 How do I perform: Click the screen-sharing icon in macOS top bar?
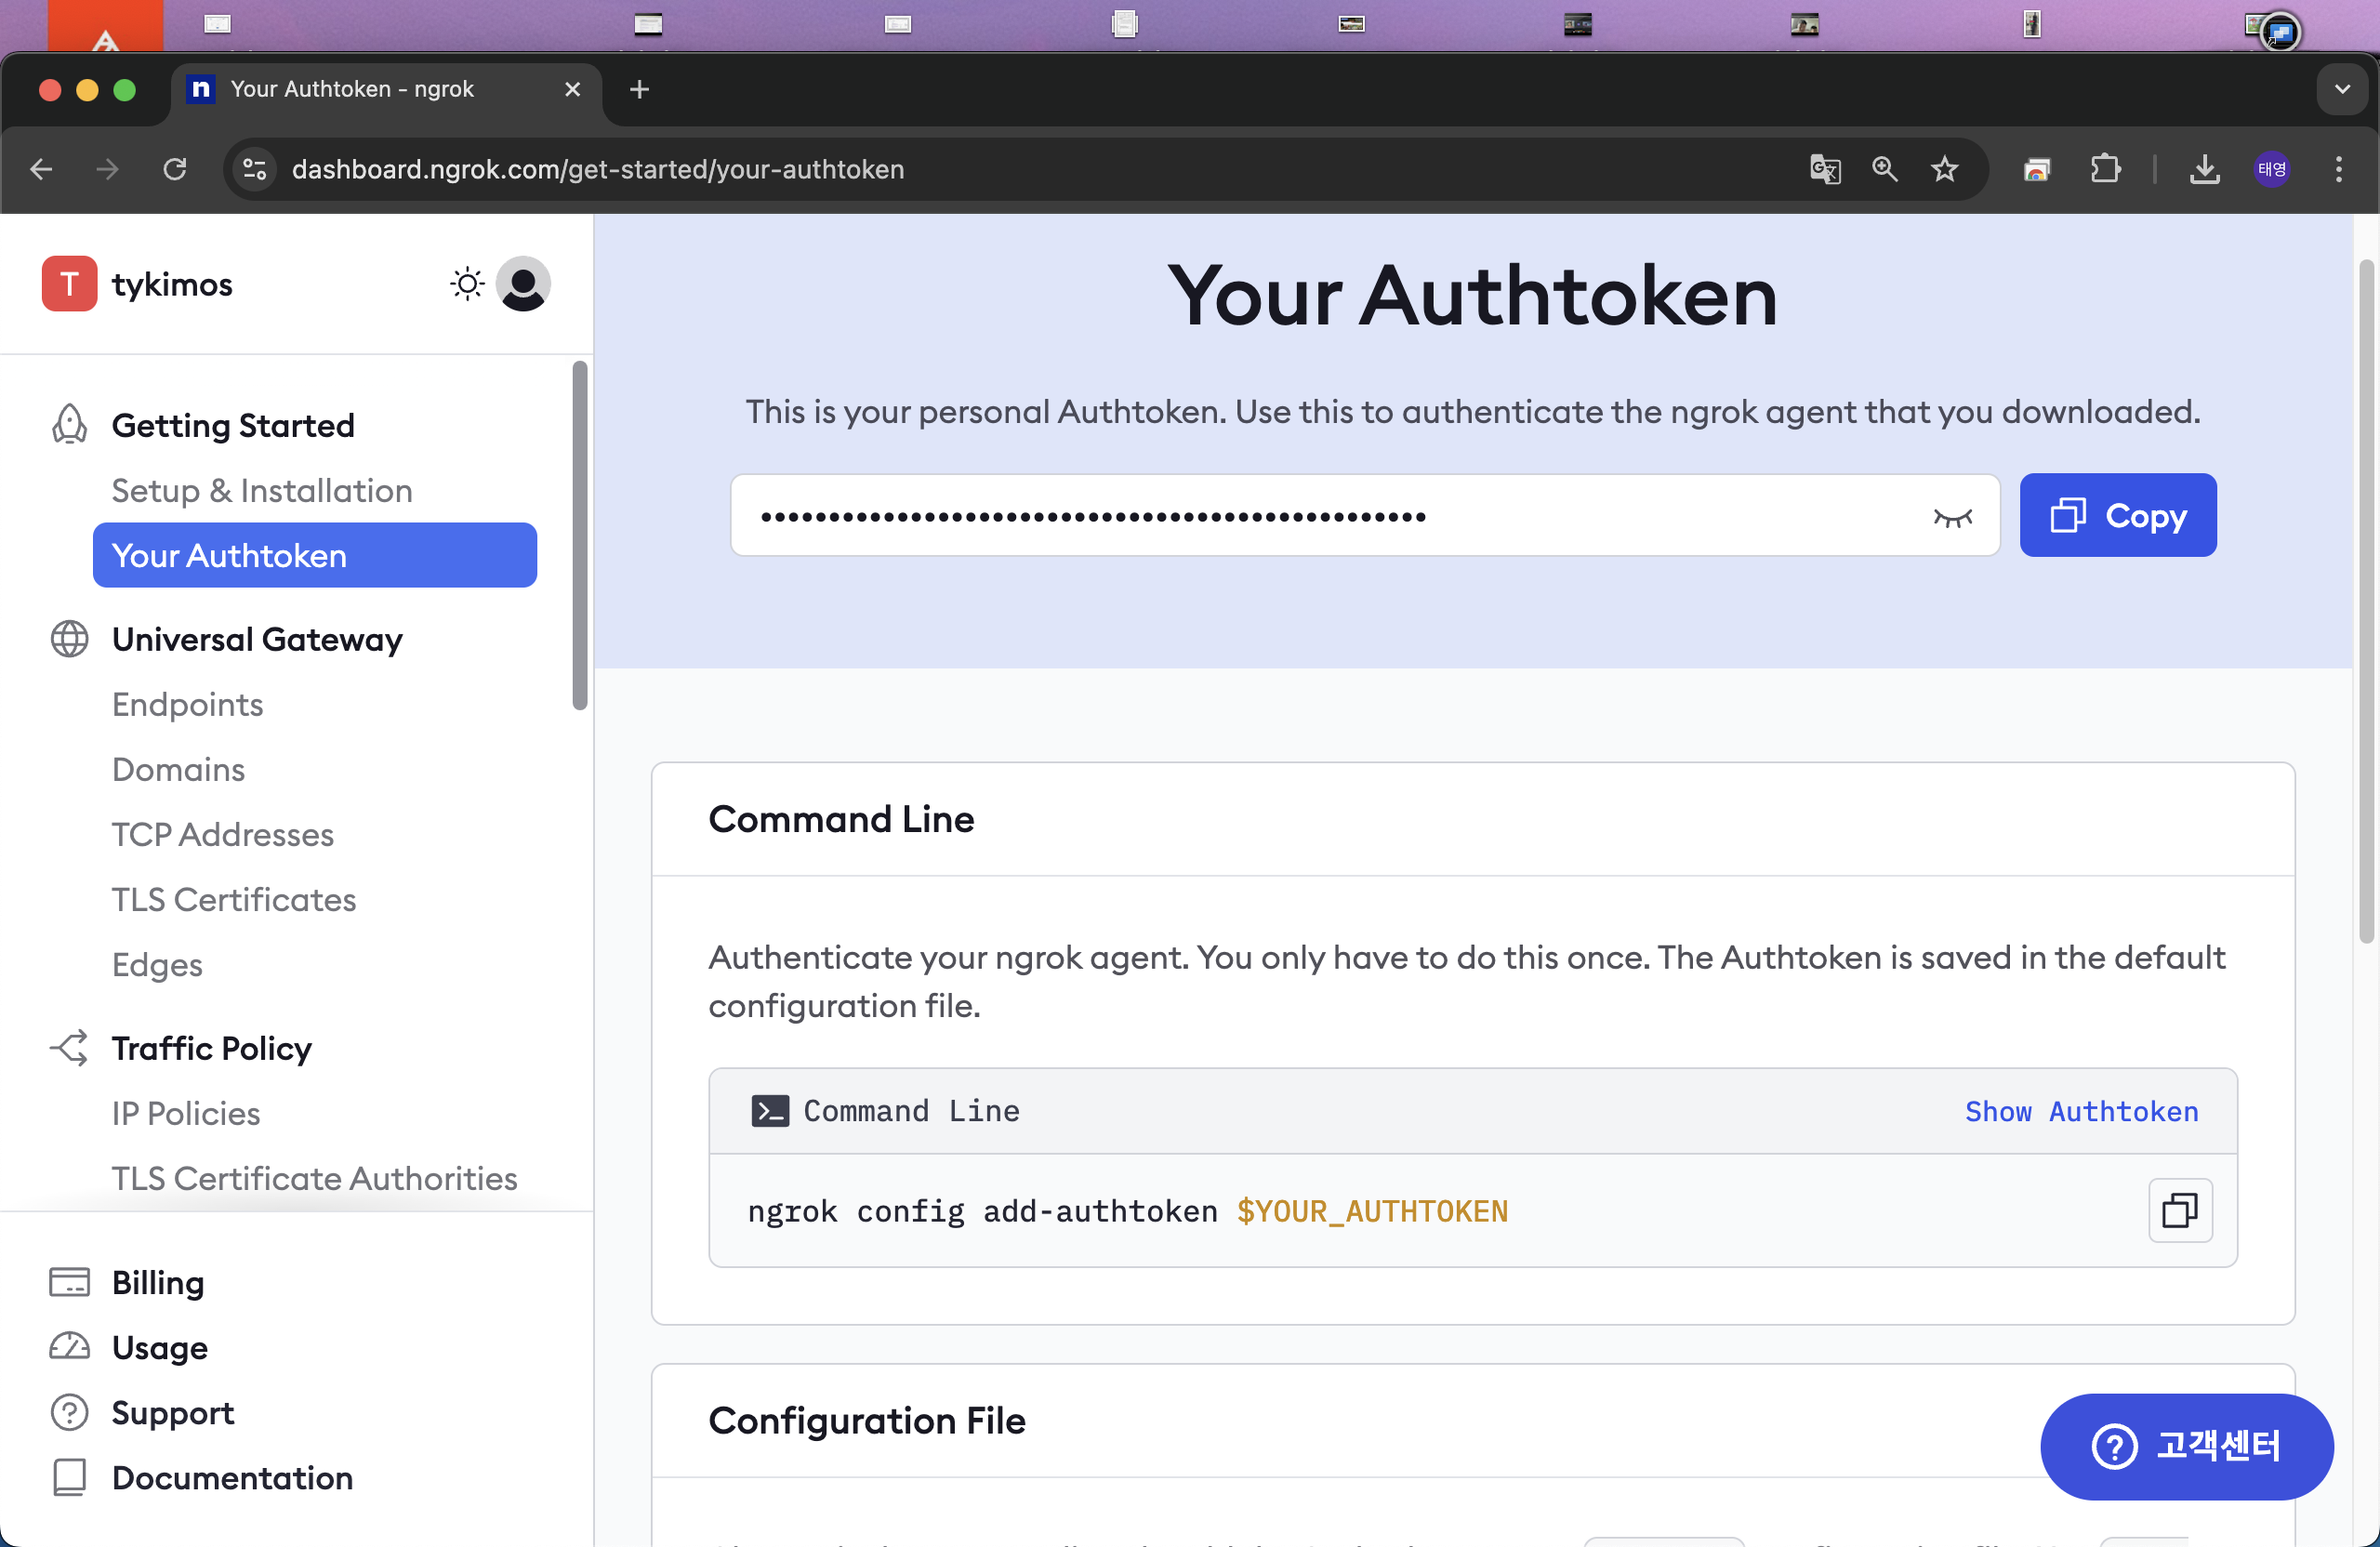2279,32
